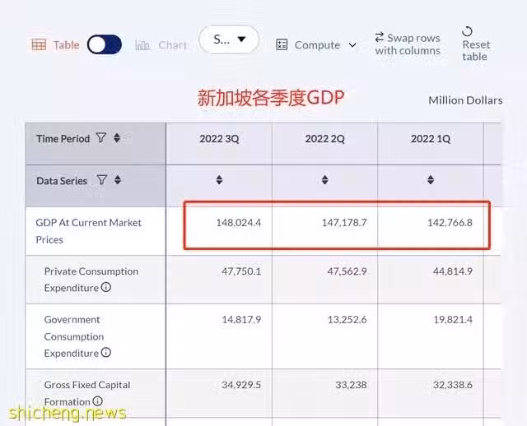Click the Chart bar icon
527x426 pixels.
142,45
